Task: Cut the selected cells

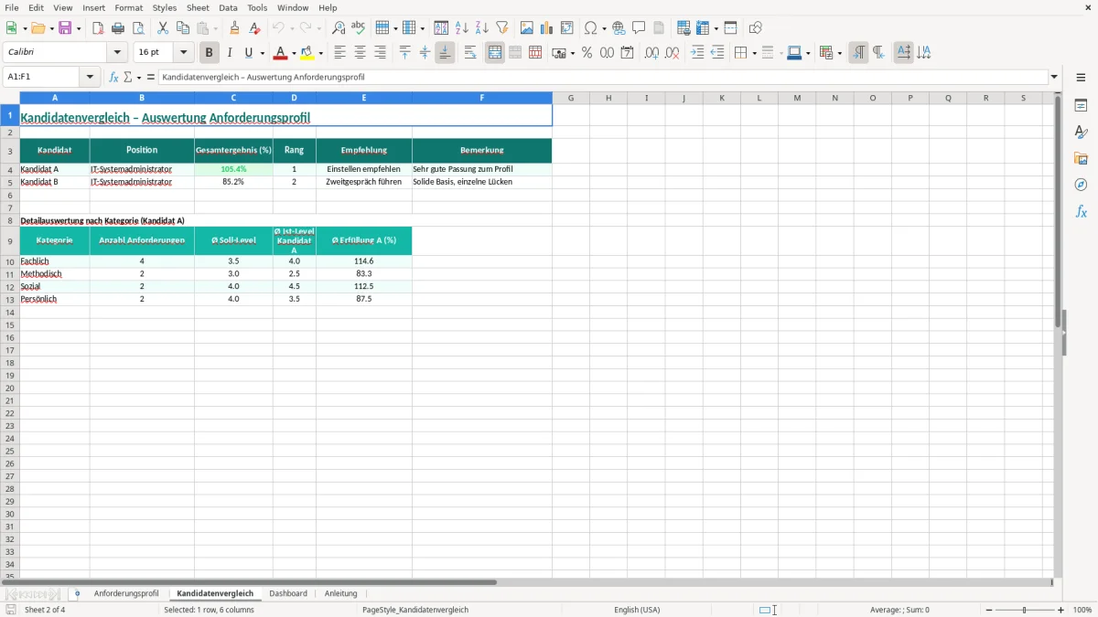Action: pyautogui.click(x=163, y=28)
